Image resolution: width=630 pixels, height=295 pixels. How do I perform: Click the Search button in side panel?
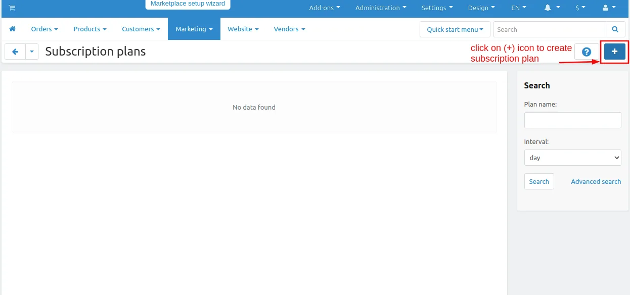[539, 181]
